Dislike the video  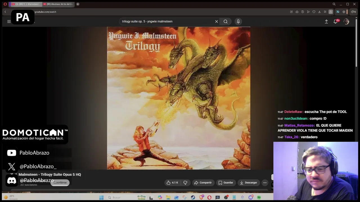(x=185, y=183)
